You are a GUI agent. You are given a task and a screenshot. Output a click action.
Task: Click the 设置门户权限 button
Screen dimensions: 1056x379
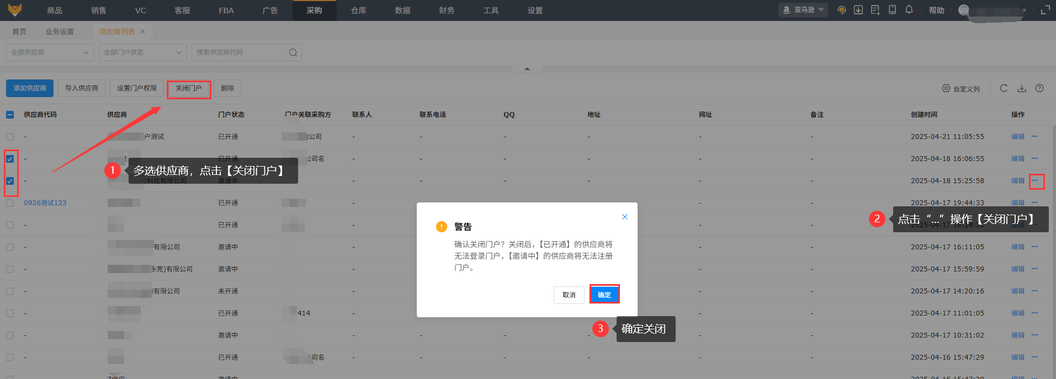(137, 88)
